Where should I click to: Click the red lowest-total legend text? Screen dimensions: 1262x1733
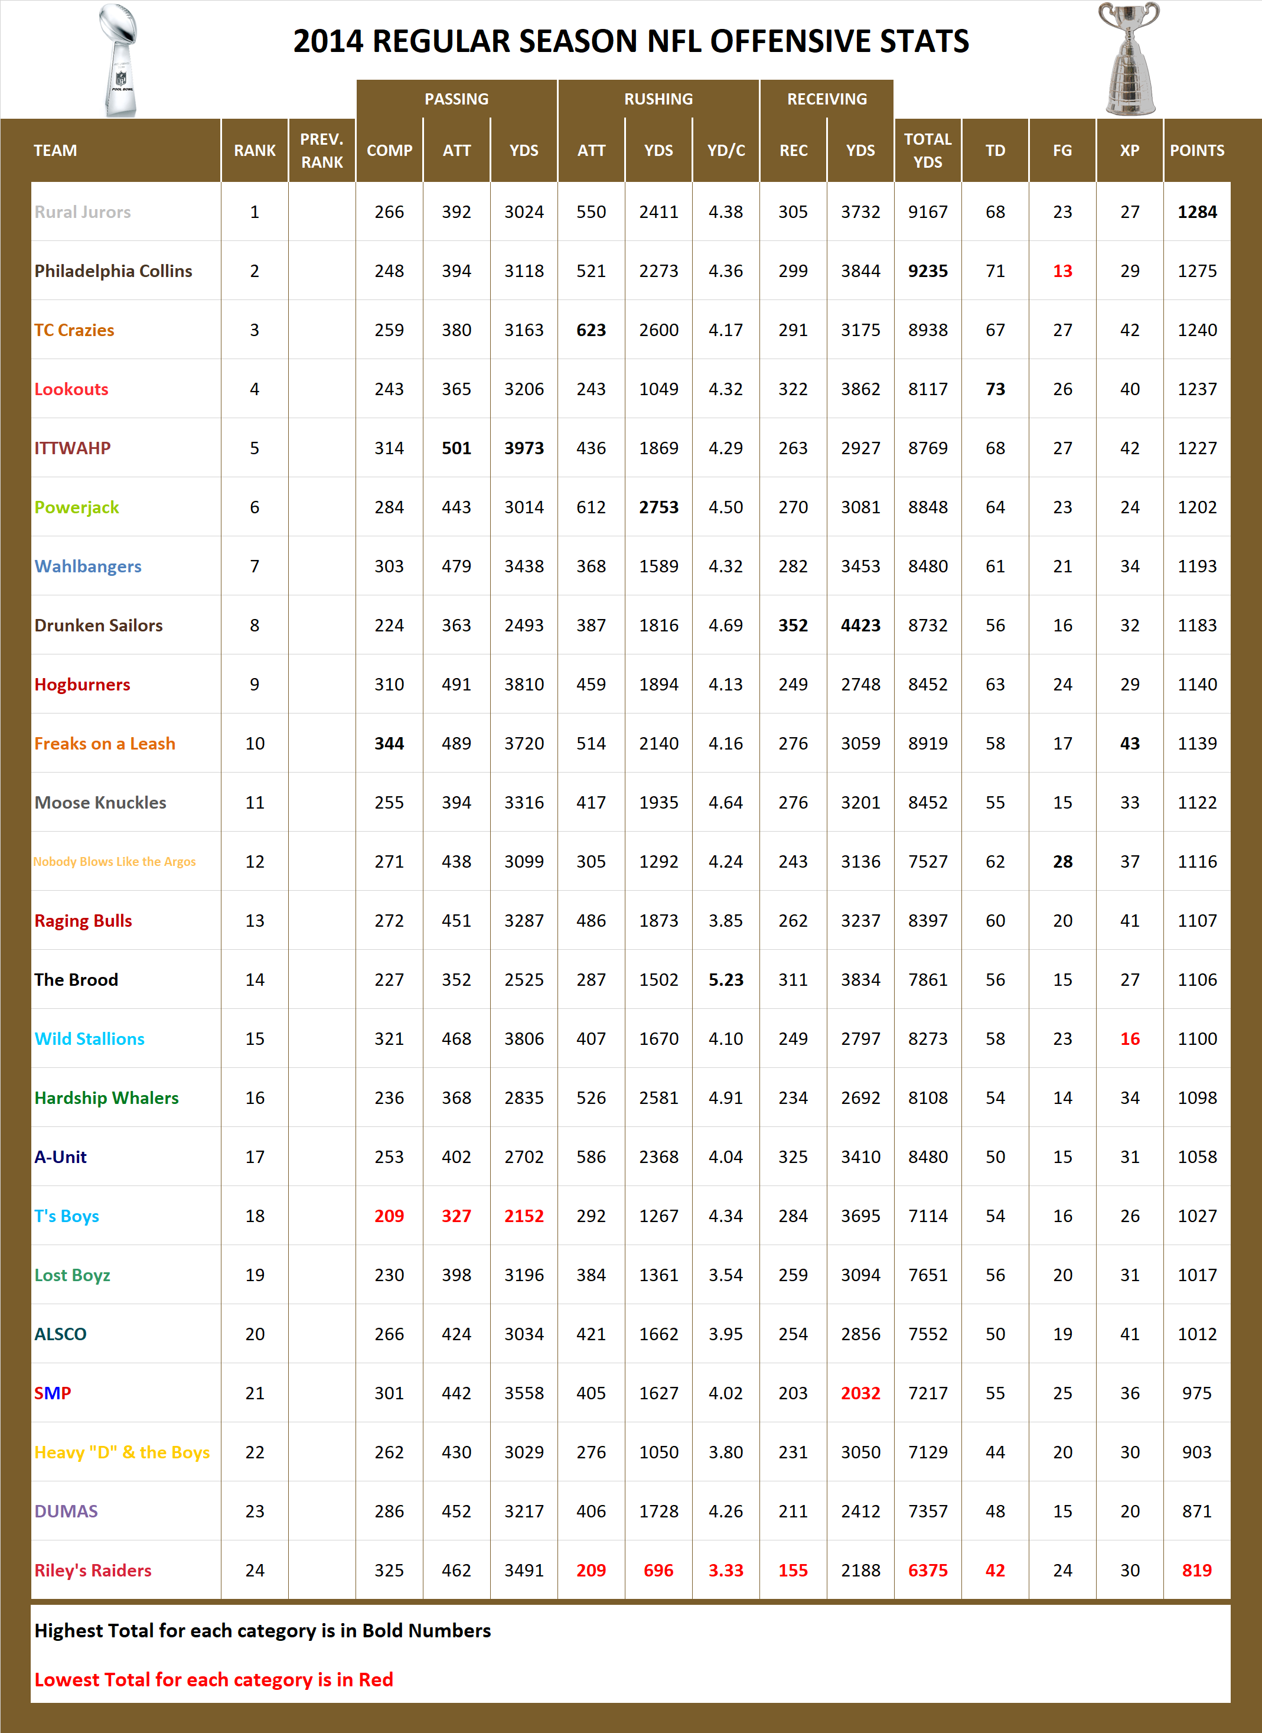213,1680
